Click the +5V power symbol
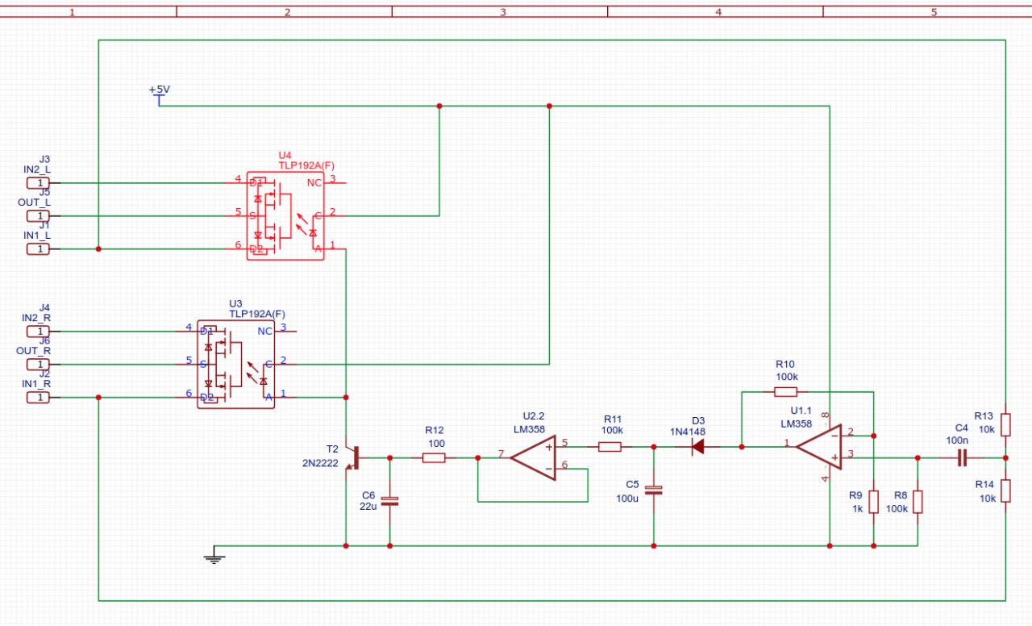Image resolution: width=1032 pixels, height=626 pixels. point(159,100)
